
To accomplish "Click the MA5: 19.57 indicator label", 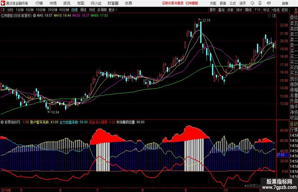I will (x=45, y=16).
